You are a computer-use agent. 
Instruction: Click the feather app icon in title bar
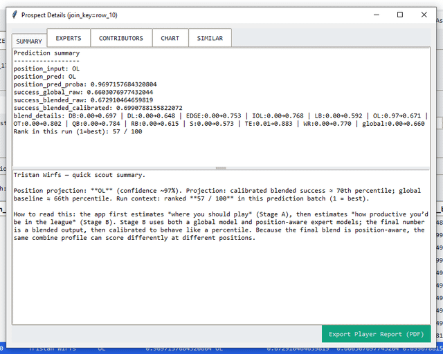pyautogui.click(x=15, y=15)
